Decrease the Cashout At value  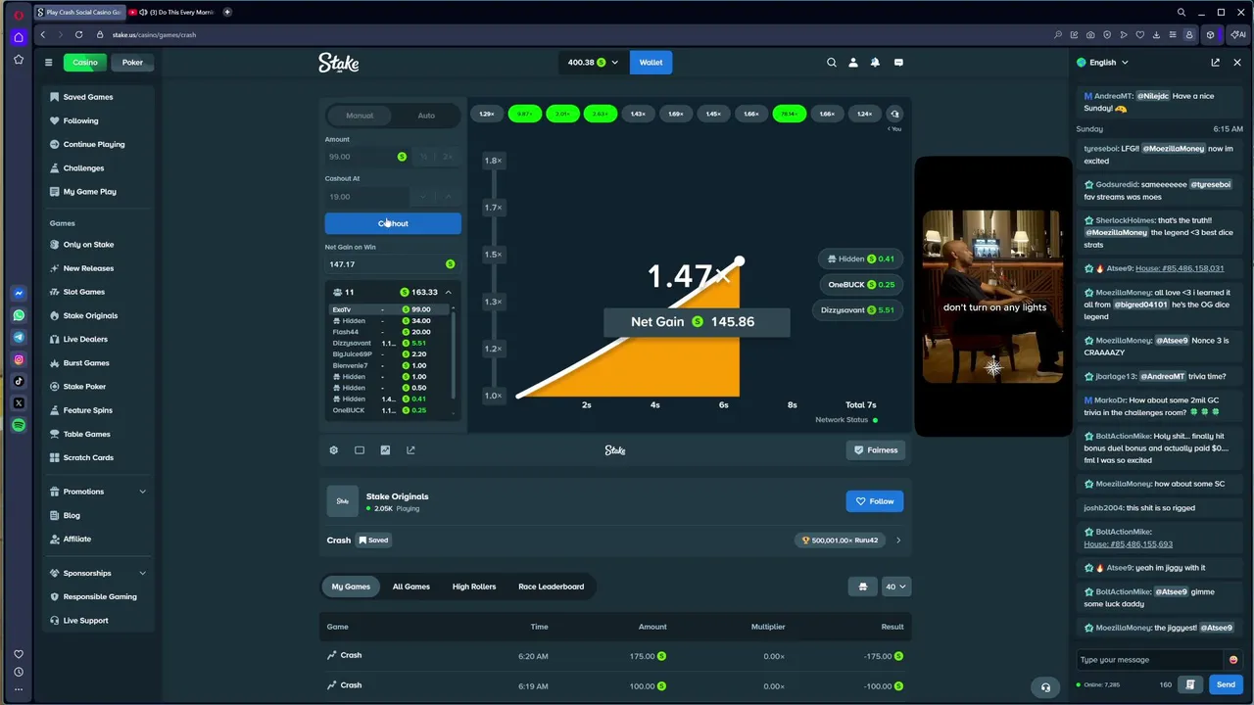pos(423,197)
